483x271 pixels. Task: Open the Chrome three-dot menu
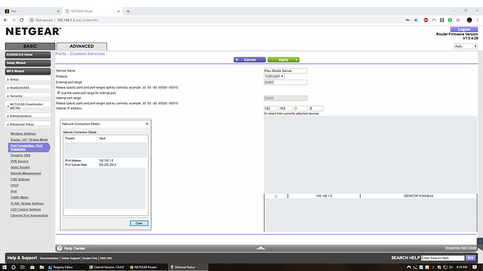click(x=477, y=20)
